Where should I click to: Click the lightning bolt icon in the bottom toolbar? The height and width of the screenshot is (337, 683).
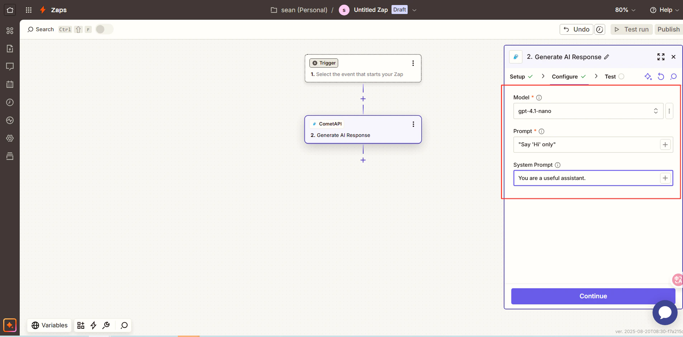pyautogui.click(x=93, y=325)
